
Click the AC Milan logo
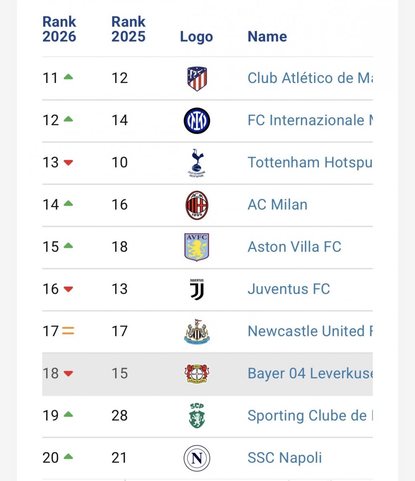(196, 205)
